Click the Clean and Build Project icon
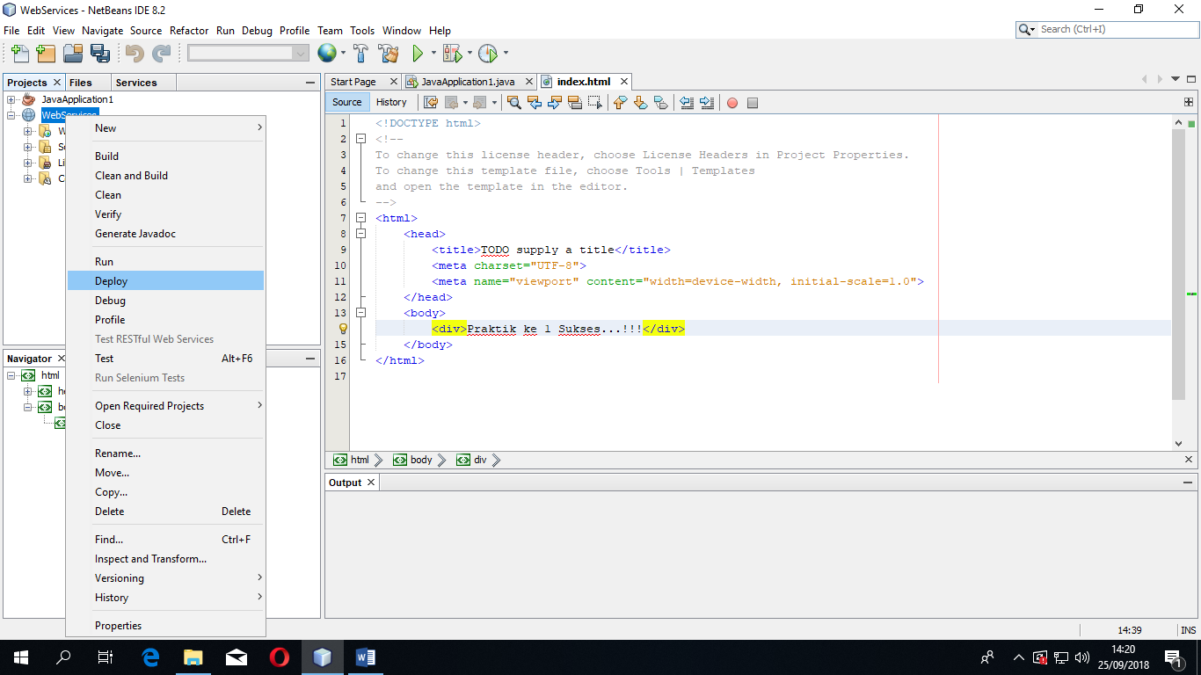Screen dimensions: 1201x675 coord(389,54)
